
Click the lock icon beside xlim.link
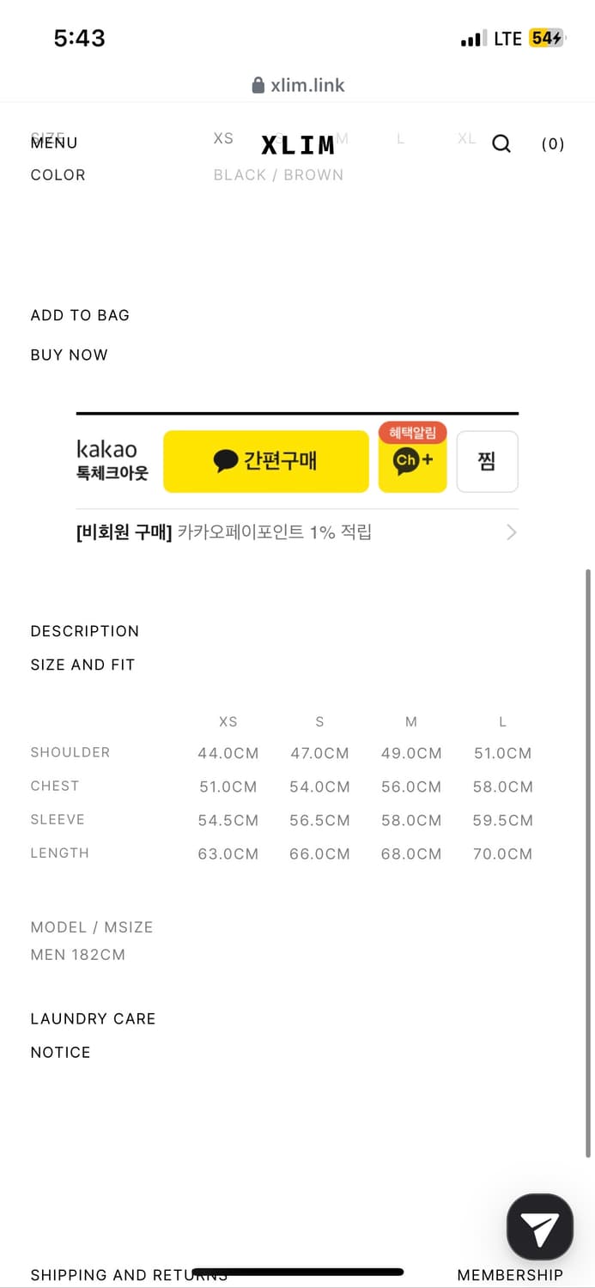tap(258, 85)
